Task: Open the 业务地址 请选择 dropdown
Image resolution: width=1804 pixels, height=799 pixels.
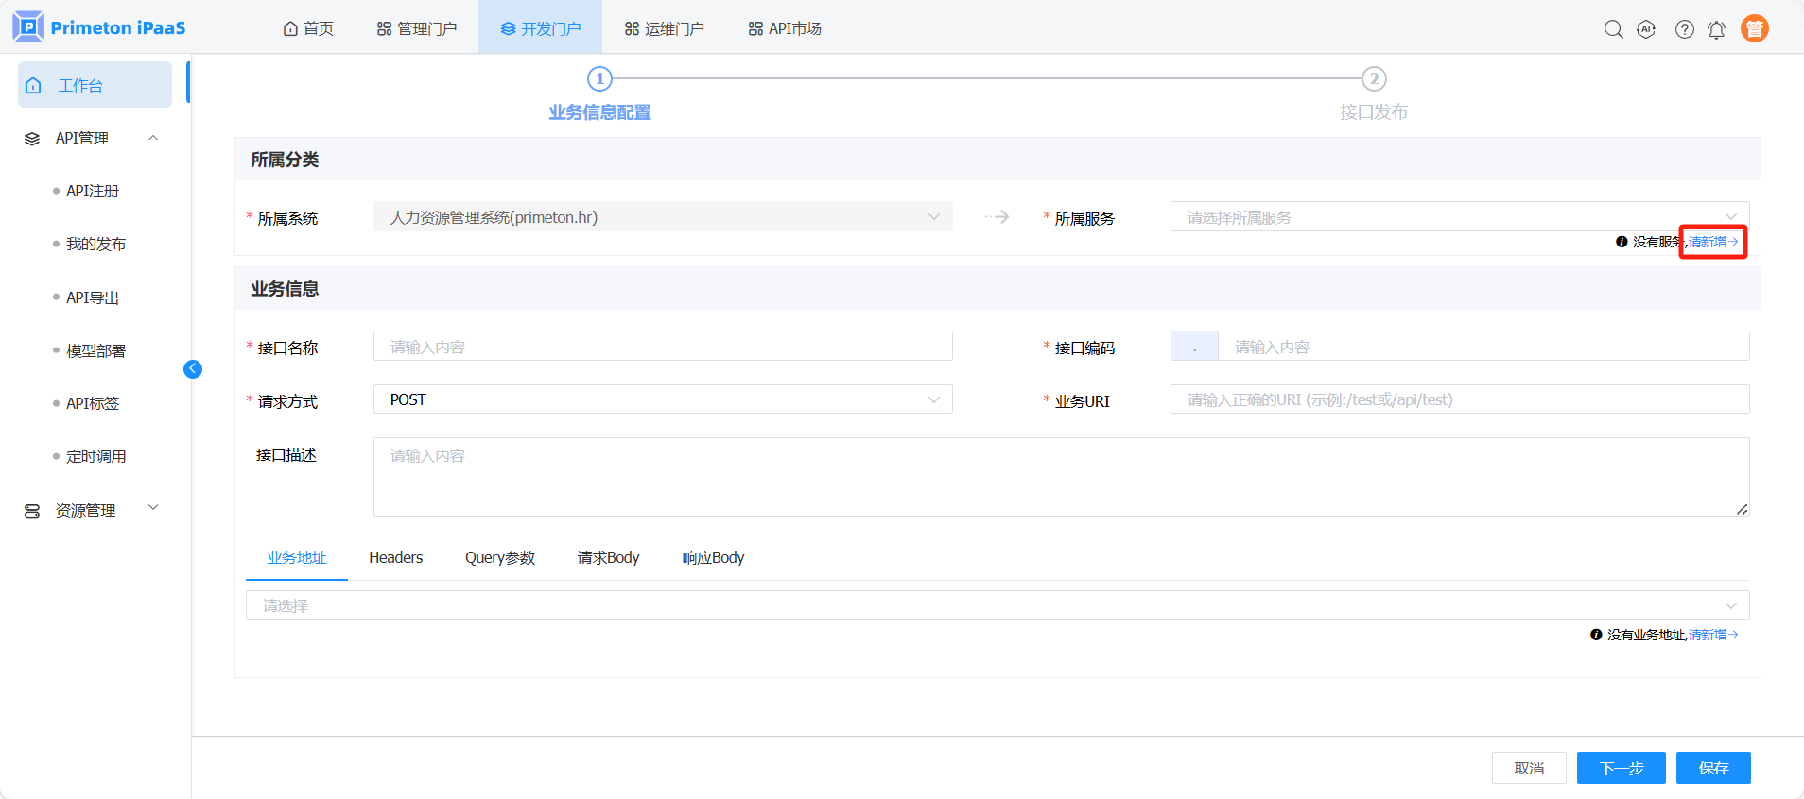Action: [x=997, y=605]
